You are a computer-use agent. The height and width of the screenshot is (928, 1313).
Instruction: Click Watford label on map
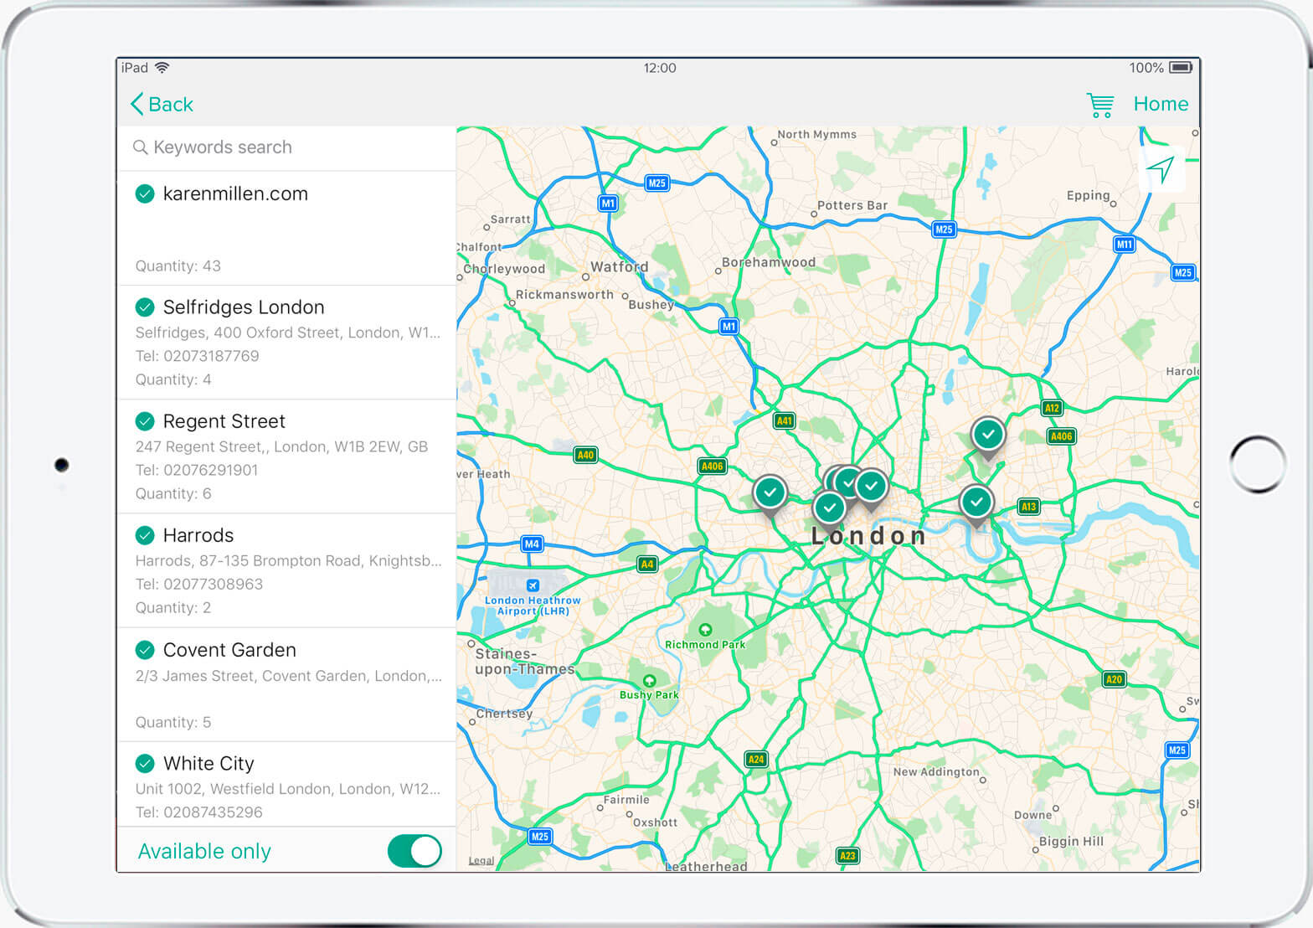[x=619, y=266]
